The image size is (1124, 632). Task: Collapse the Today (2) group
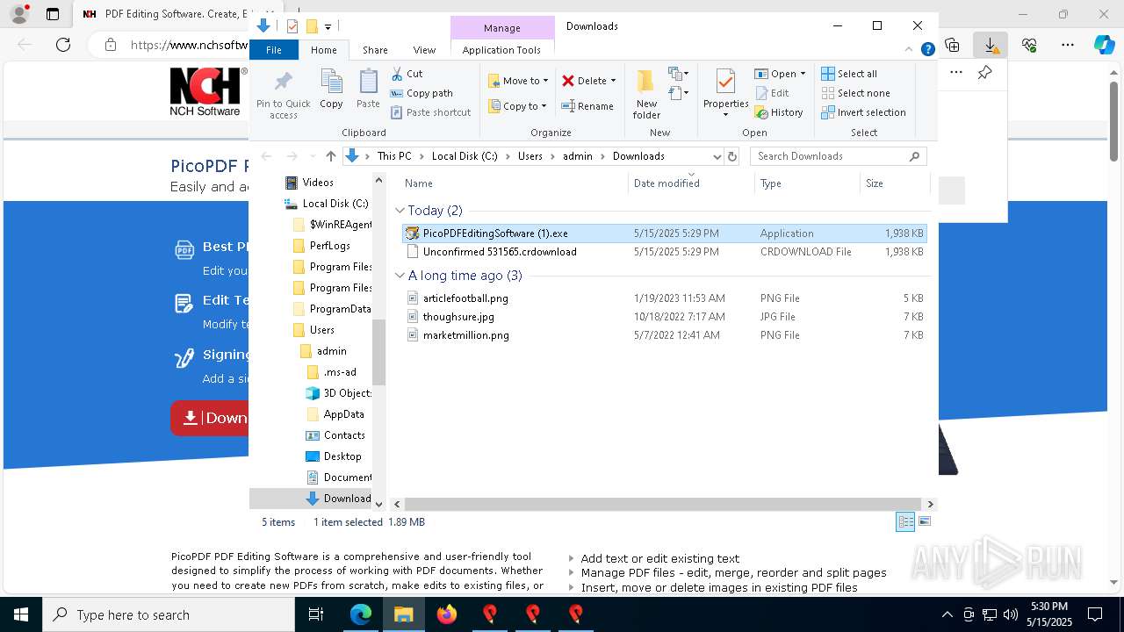[x=400, y=211]
